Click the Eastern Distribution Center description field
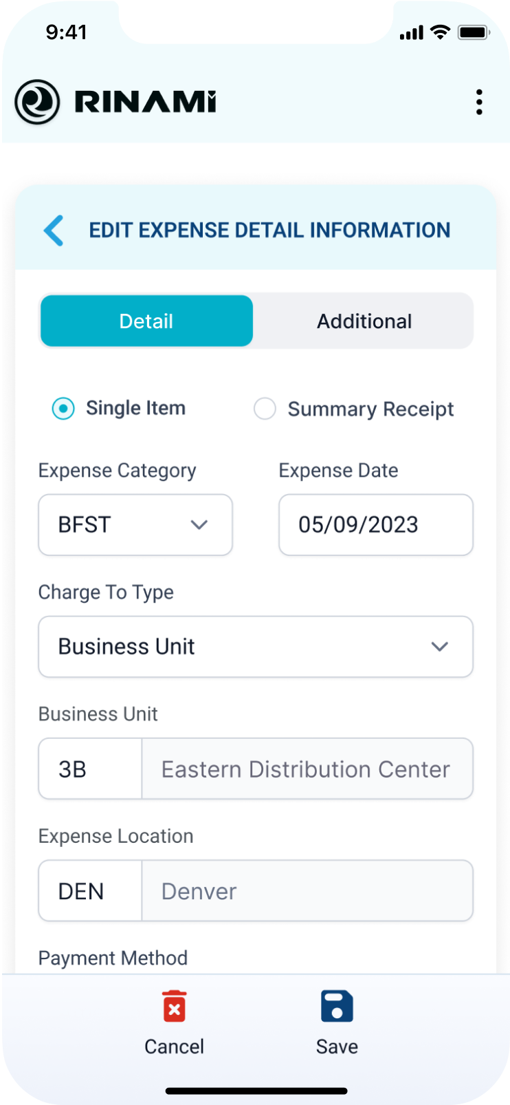The image size is (510, 1105). pos(307,769)
